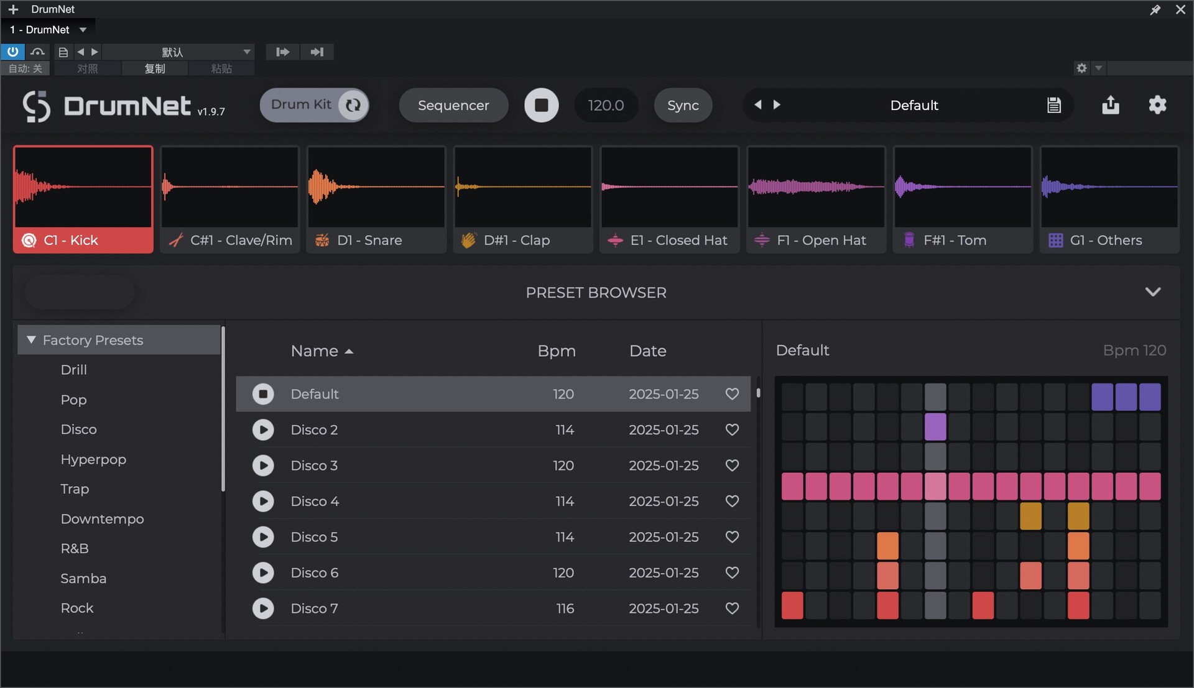The width and height of the screenshot is (1194, 688).
Task: Select the Hyperpop preset category
Action: (93, 459)
